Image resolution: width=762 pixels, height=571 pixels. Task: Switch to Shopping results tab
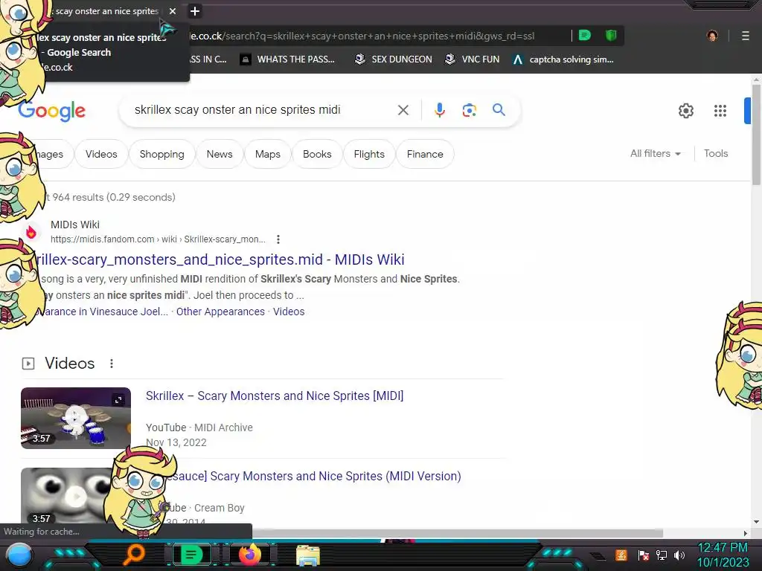(x=161, y=154)
